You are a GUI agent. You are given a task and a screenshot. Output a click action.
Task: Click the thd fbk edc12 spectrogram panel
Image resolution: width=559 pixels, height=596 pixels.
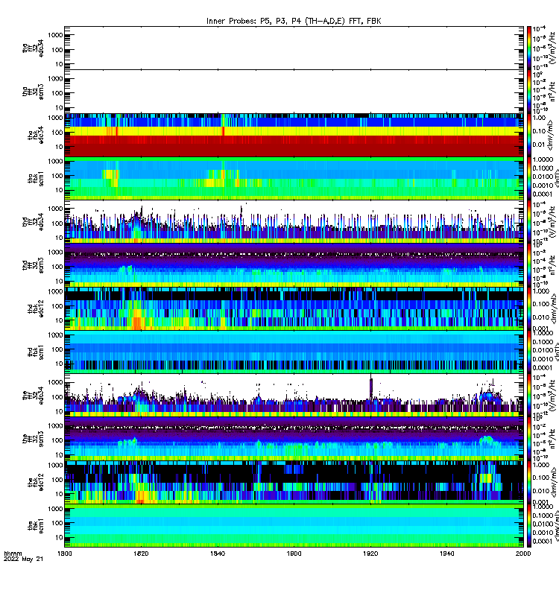pos(294,308)
